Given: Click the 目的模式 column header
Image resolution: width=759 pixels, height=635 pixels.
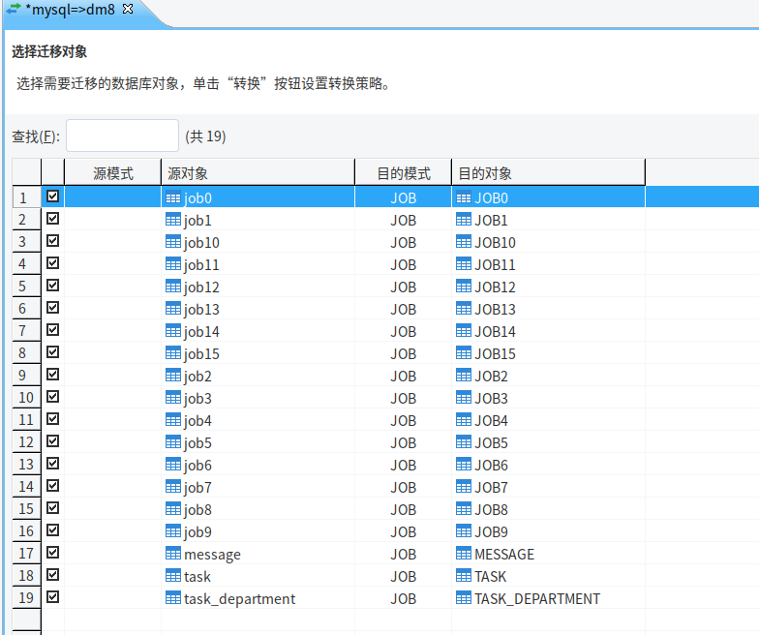Looking at the screenshot, I should (403, 172).
